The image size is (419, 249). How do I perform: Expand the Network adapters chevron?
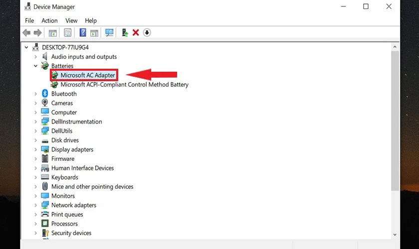(x=35, y=205)
